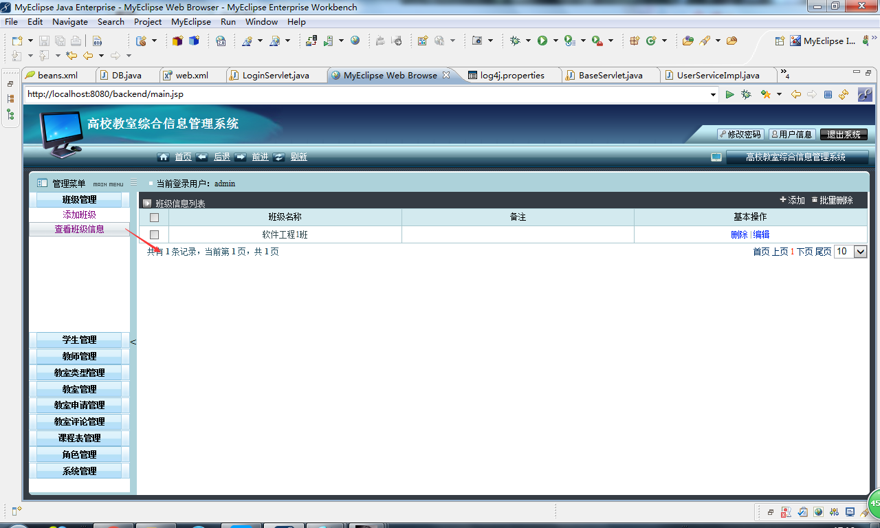Image resolution: width=880 pixels, height=528 pixels.
Task: Tick the checkbox for 软件工程1班 row
Action: [154, 234]
